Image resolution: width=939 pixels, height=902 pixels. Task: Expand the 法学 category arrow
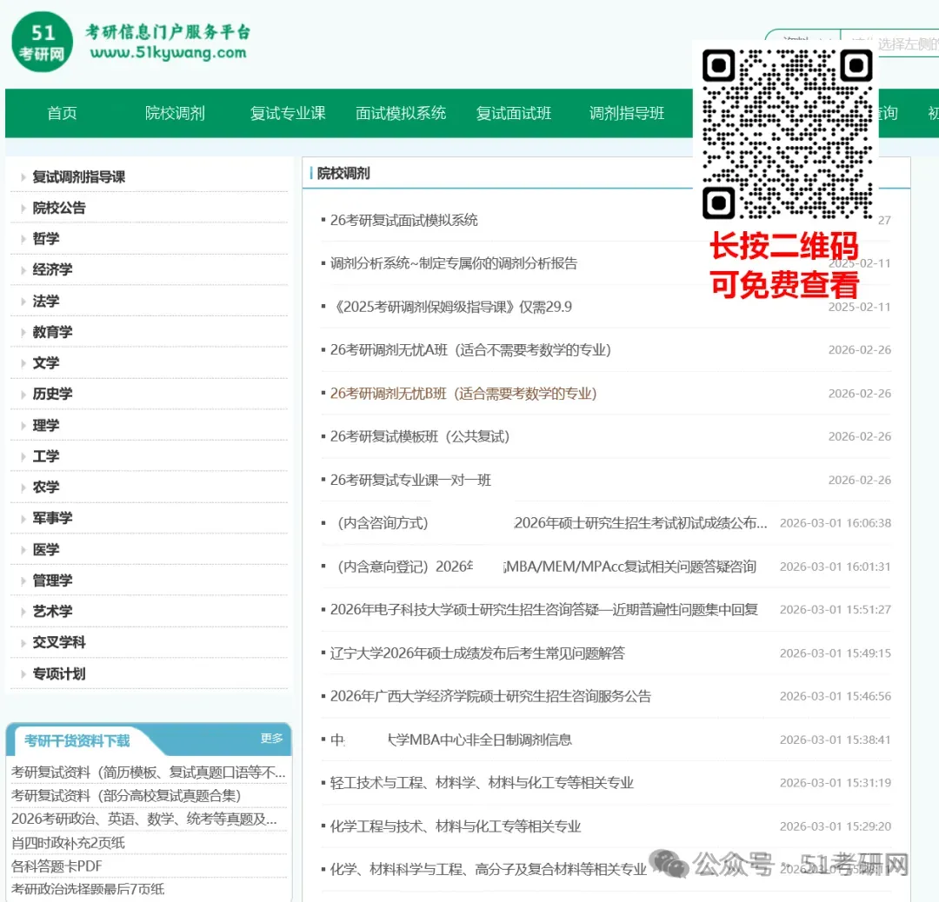click(x=23, y=301)
